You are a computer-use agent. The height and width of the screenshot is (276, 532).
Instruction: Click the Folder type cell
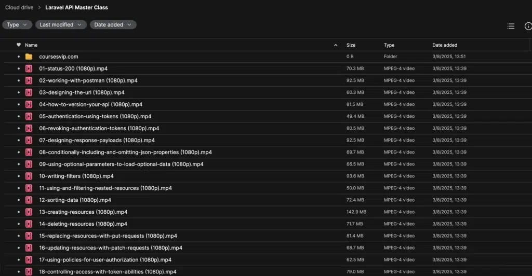pyautogui.click(x=391, y=57)
